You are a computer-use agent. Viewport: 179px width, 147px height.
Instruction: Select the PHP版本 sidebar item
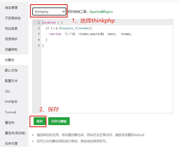(x=11, y=102)
